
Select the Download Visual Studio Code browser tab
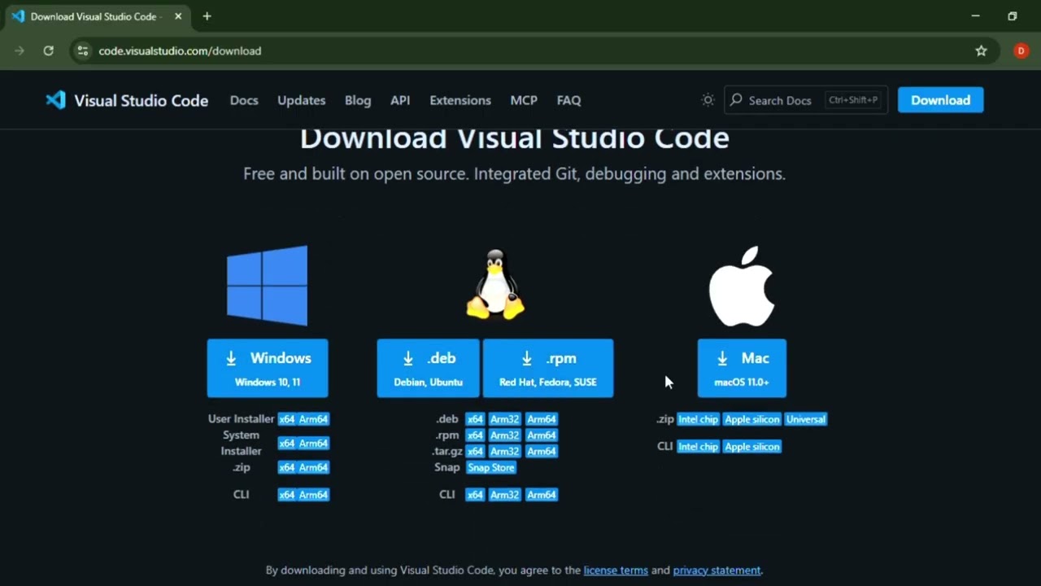[x=97, y=16]
